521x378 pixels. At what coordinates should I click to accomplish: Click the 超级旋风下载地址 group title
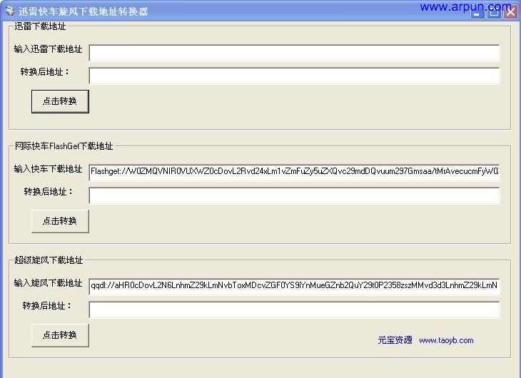point(49,260)
